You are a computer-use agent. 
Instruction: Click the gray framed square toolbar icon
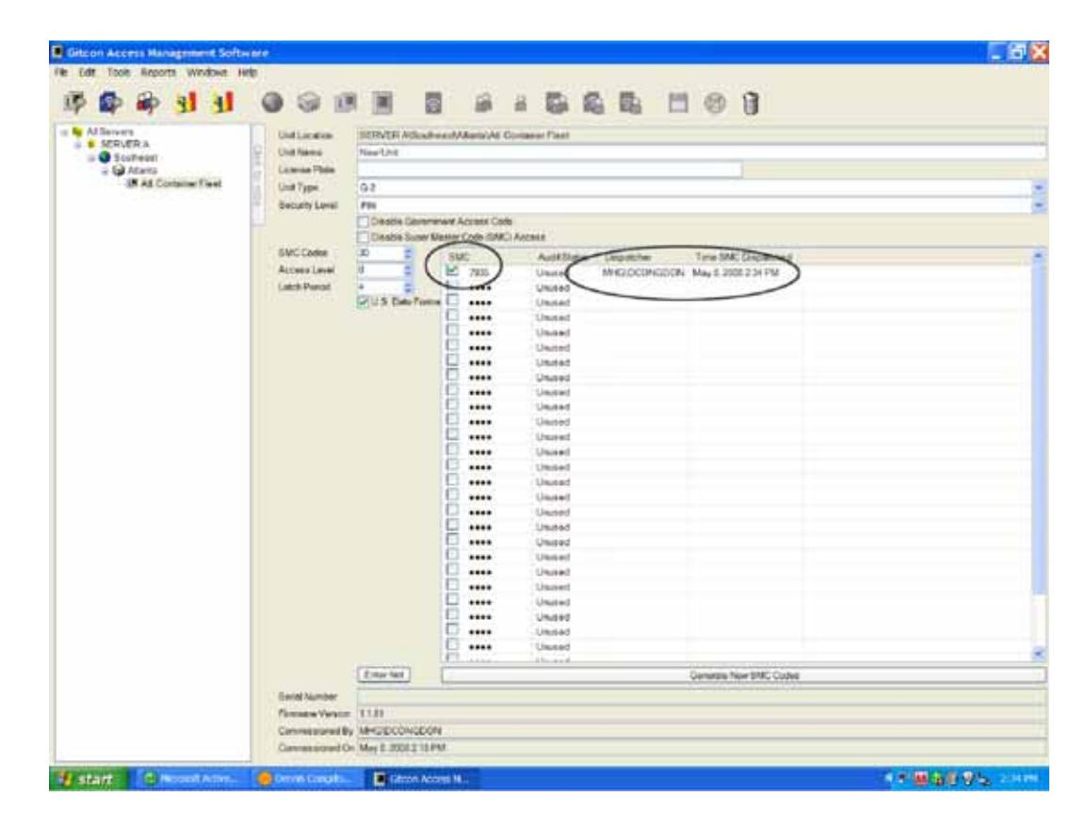[x=381, y=104]
